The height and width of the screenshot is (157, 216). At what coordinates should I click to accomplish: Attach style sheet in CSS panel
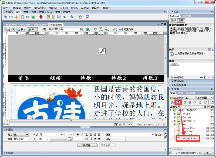click(x=201, y=77)
